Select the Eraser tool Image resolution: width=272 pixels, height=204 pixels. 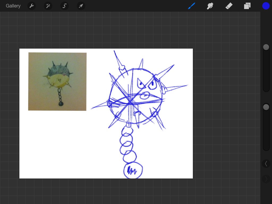pos(229,6)
